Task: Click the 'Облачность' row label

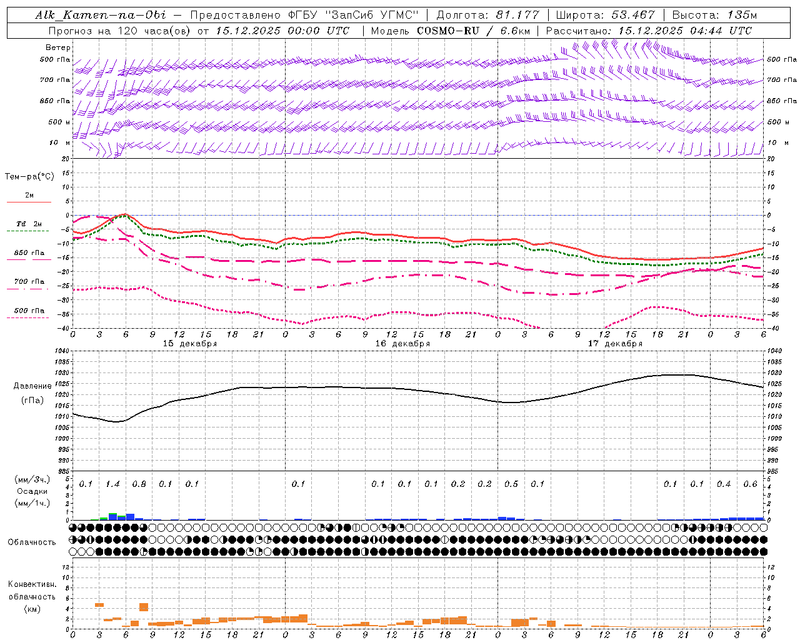Action: click(32, 542)
